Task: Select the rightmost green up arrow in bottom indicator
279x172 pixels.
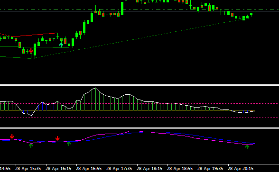Action: 247,147
